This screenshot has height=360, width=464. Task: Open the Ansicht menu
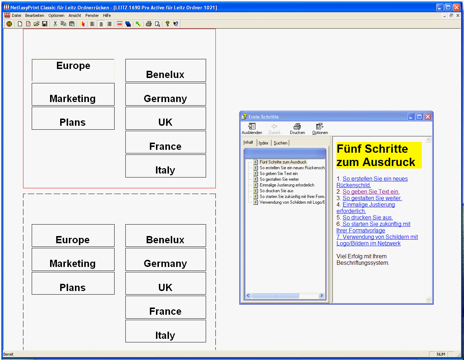coord(75,15)
